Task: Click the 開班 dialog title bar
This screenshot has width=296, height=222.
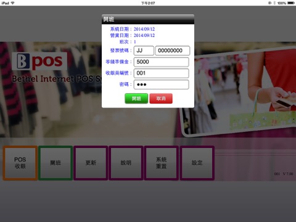Action: (x=148, y=19)
